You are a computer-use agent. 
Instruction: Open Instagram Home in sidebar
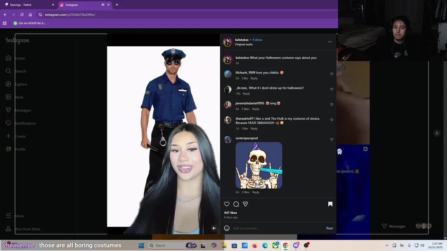15,58
